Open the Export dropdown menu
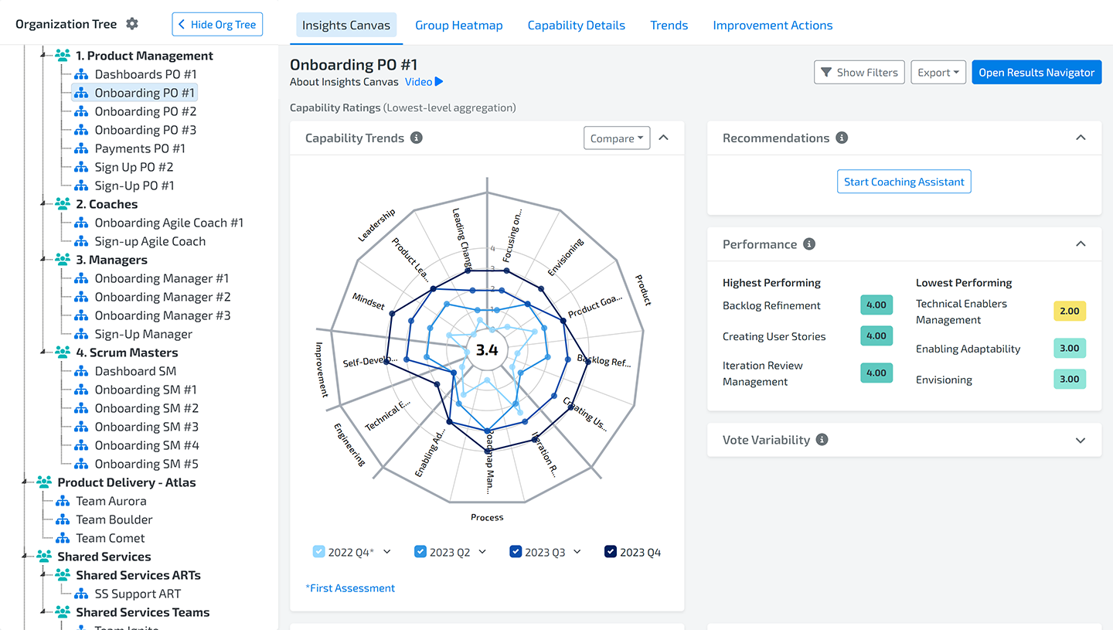The width and height of the screenshot is (1113, 630). tap(938, 73)
